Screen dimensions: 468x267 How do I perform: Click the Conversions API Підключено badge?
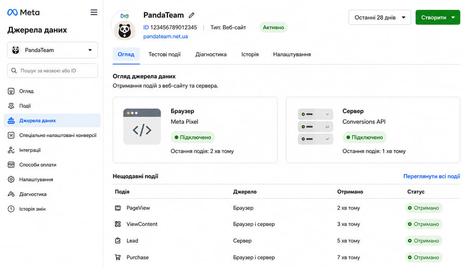(365, 137)
